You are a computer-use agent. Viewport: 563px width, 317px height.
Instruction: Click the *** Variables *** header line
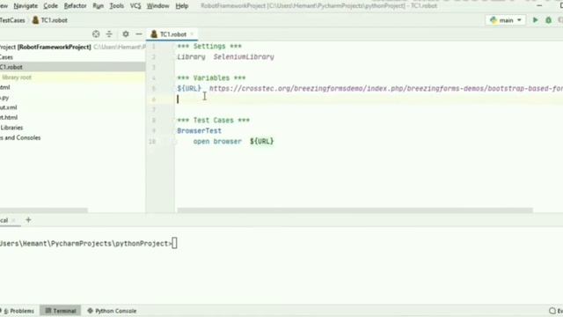[x=211, y=77]
